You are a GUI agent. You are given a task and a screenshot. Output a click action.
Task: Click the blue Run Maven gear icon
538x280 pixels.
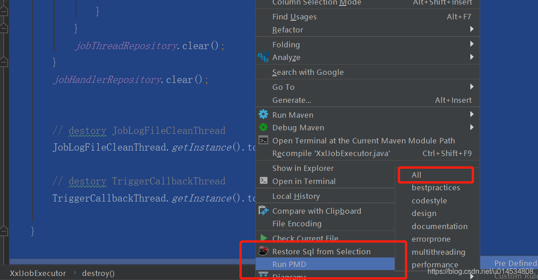click(263, 115)
